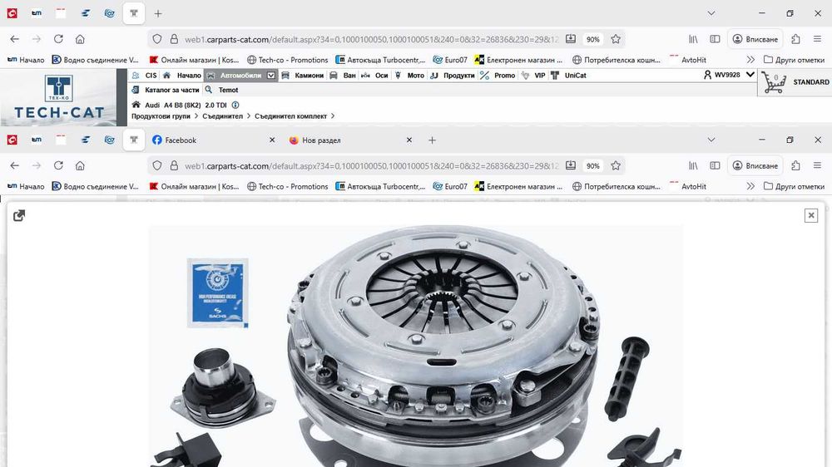Open new tab in lower browser window
This screenshot has width=832, height=467.
(433, 140)
